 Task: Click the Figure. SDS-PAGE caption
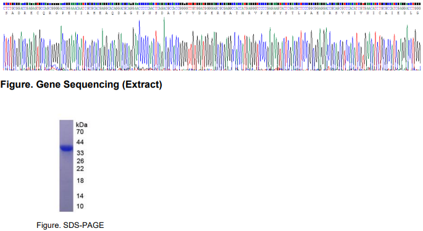pyautogui.click(x=70, y=225)
